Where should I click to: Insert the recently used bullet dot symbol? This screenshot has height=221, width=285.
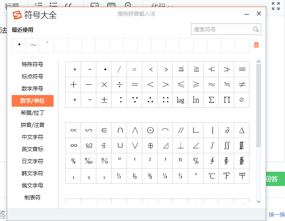pos(19,45)
